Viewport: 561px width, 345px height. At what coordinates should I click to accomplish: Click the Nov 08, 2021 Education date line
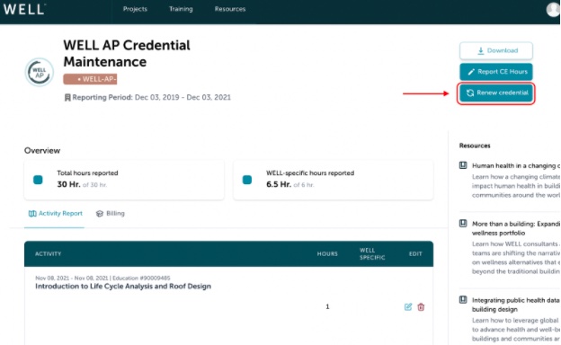point(102,278)
